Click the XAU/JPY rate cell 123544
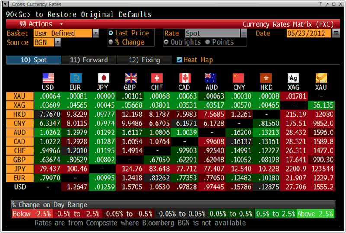Image resolution: width=346 pixels, height=233 pixels. 321,169
